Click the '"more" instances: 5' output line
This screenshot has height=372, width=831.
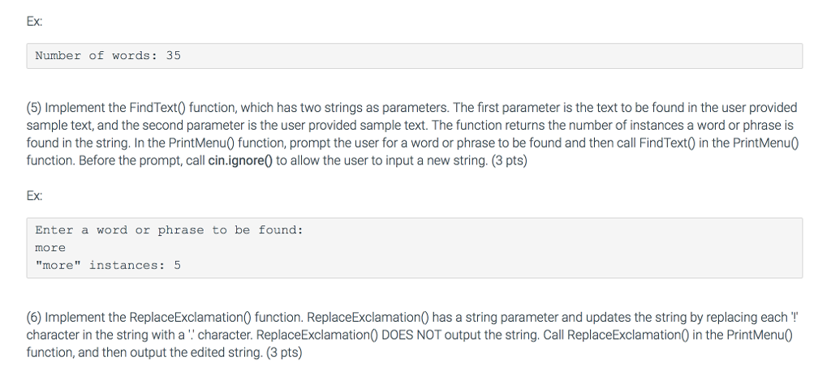(108, 266)
